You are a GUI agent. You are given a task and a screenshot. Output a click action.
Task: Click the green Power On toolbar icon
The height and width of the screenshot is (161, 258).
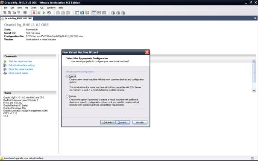click(44, 13)
